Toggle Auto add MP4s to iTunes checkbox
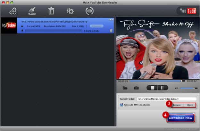Viewport: 200px width, 131px height. [x=121, y=105]
